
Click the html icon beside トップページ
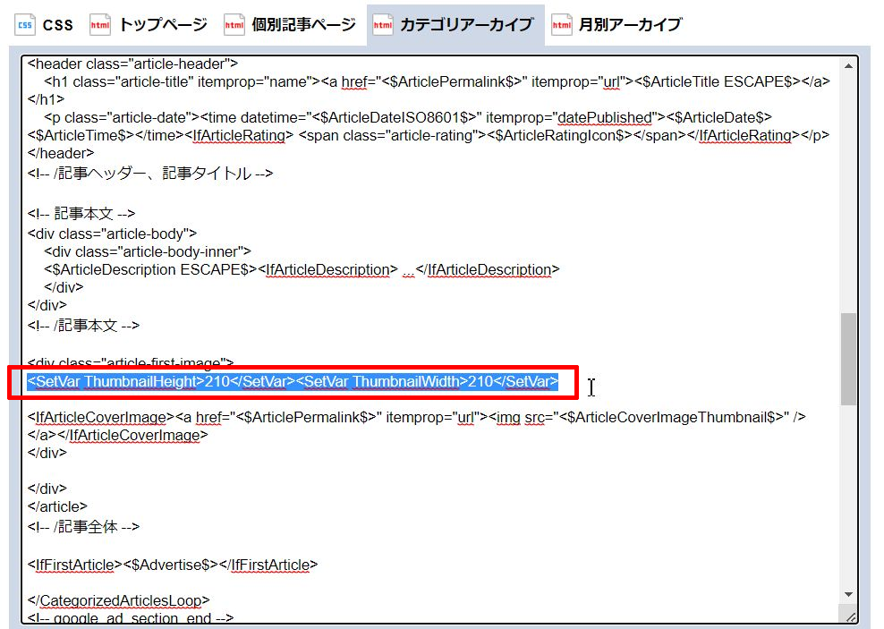pos(100,25)
